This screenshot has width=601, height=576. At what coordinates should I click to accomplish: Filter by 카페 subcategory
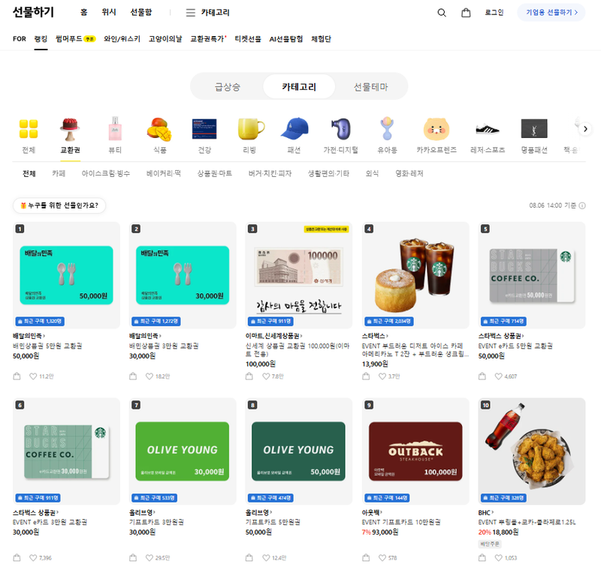coord(59,173)
